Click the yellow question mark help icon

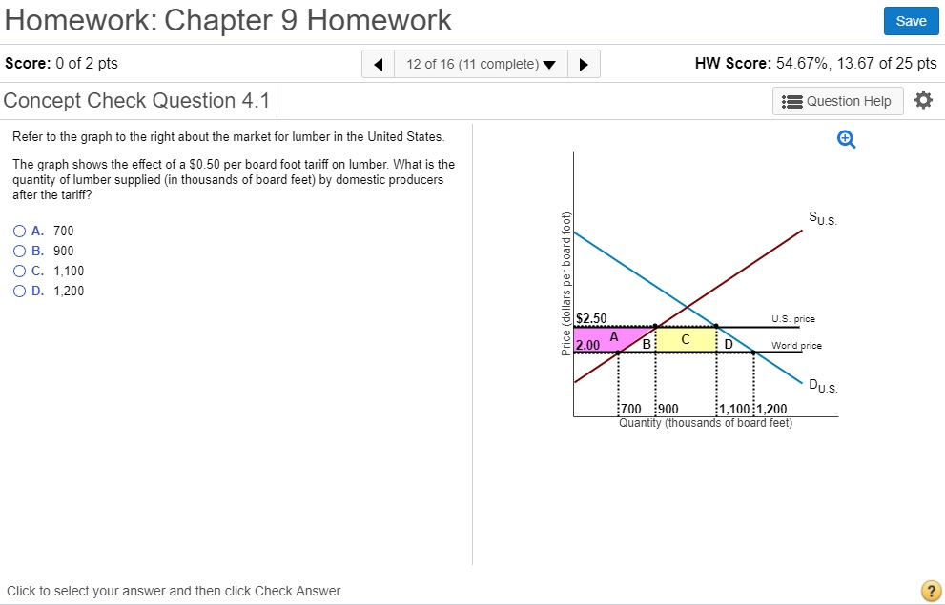pyautogui.click(x=931, y=591)
